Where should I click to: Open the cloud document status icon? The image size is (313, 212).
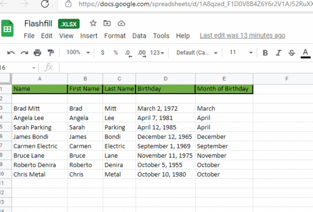click(x=121, y=24)
